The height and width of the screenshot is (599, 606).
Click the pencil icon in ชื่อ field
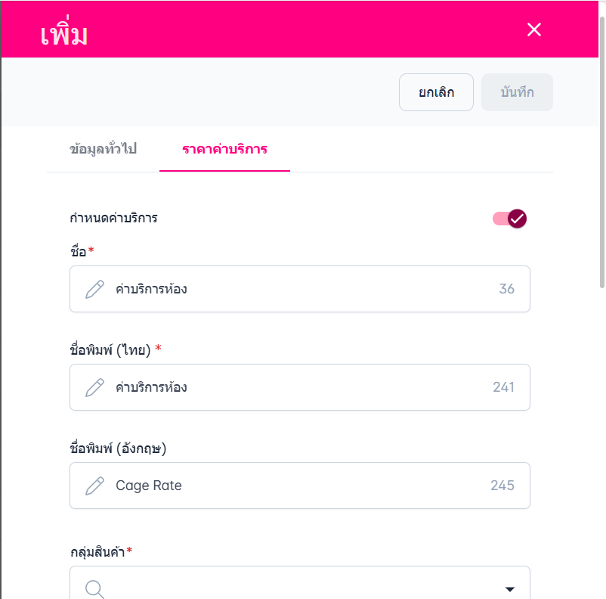(94, 289)
